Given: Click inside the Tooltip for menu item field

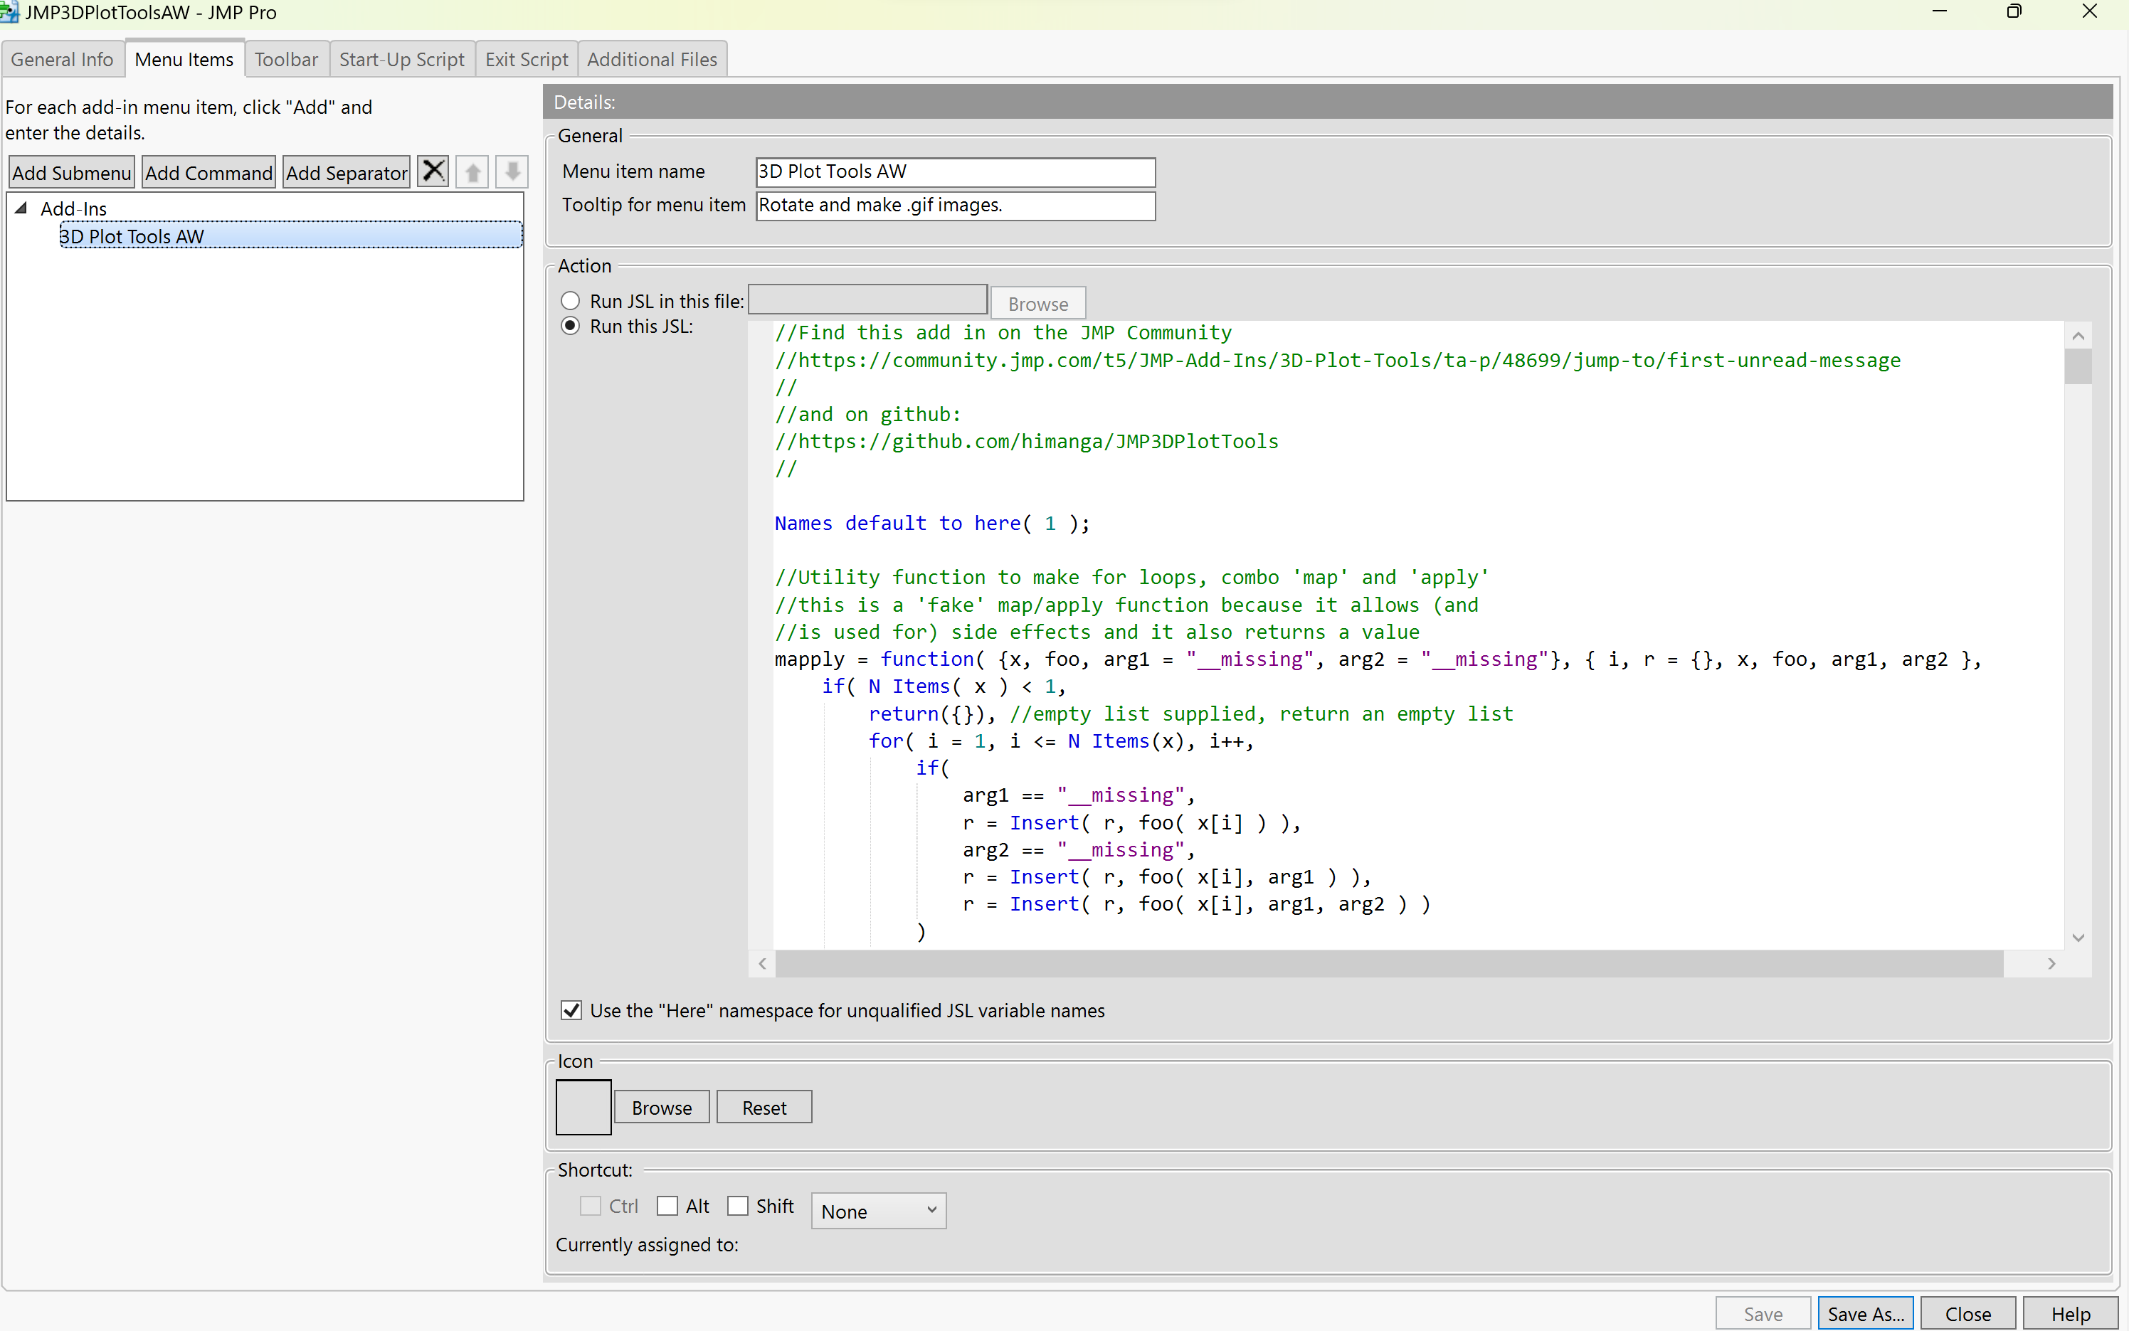Looking at the screenshot, I should [954, 205].
